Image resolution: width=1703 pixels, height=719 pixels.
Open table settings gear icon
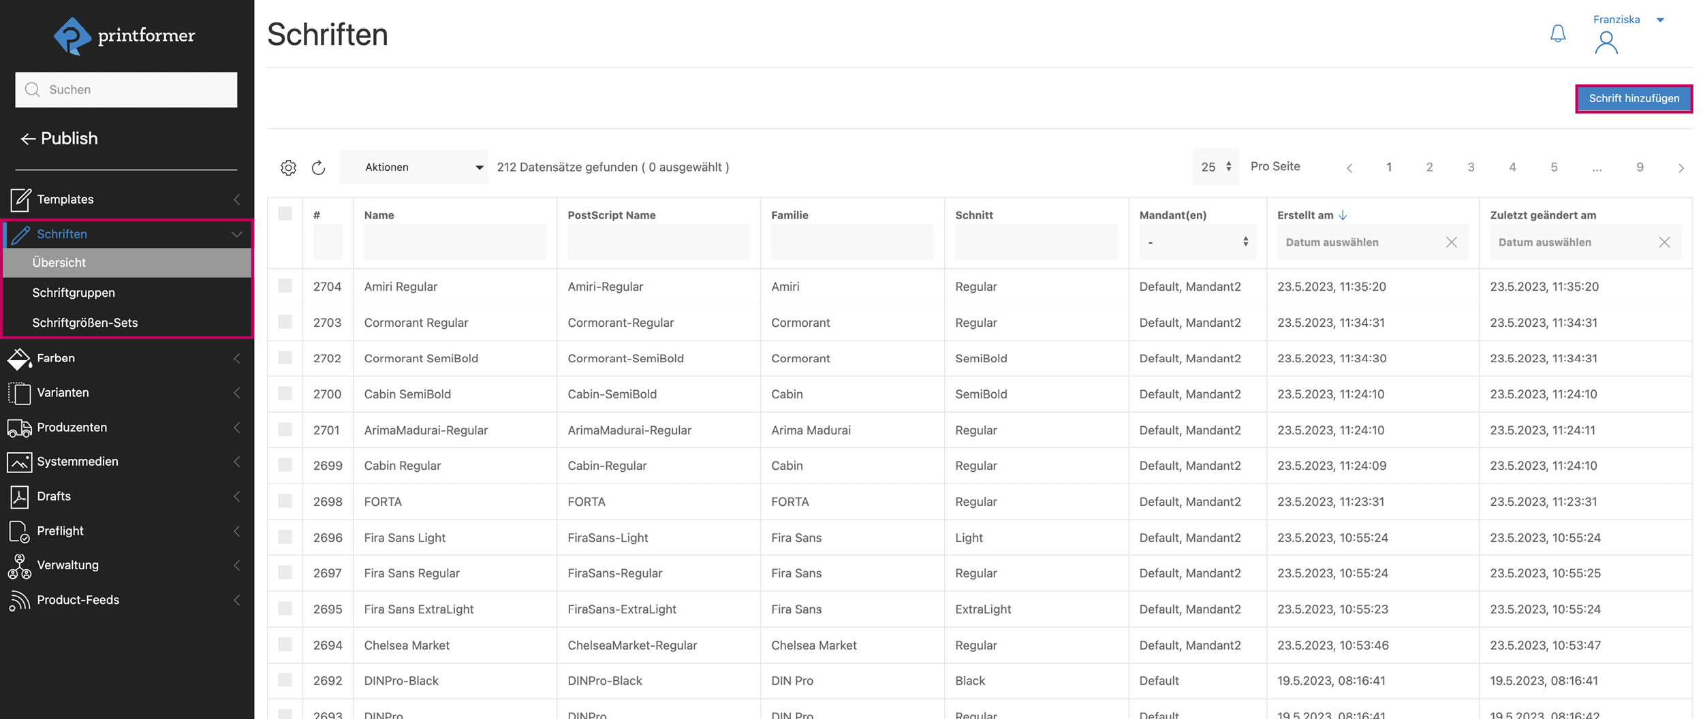(x=288, y=167)
